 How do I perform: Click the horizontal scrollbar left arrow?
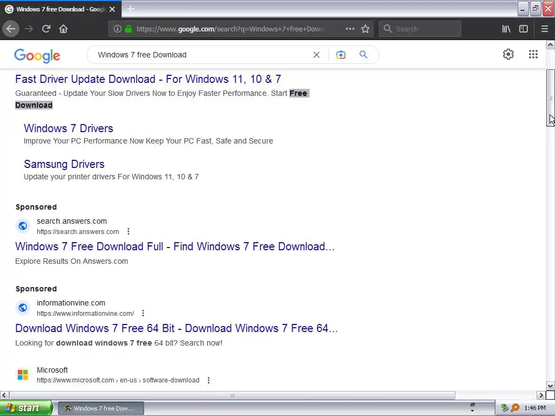pos(4,395)
